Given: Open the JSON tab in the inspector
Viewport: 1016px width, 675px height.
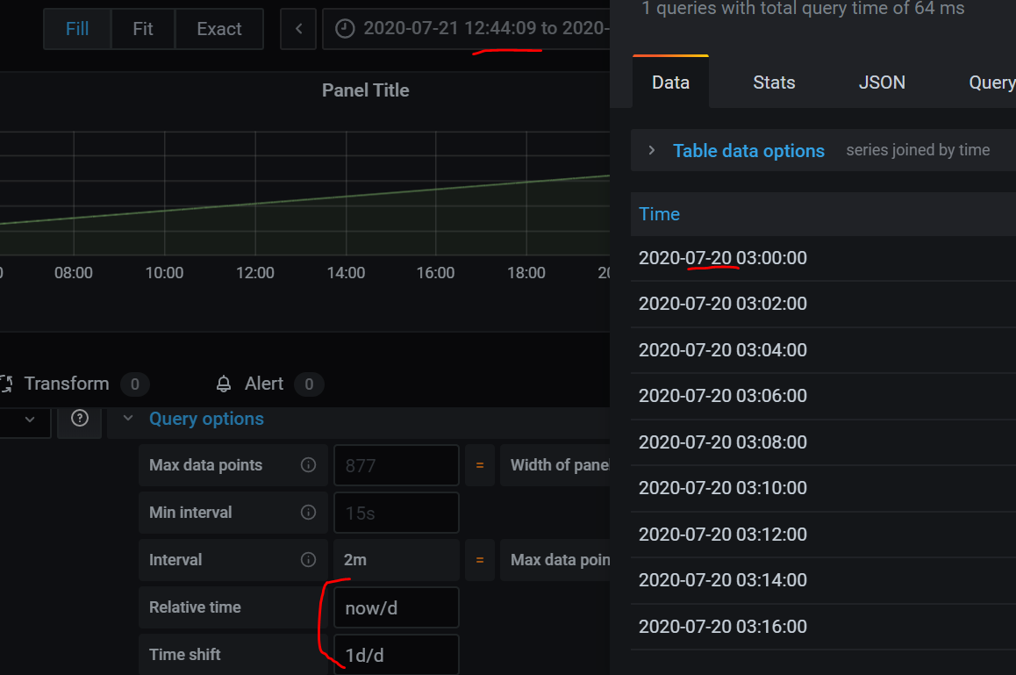Looking at the screenshot, I should click(x=882, y=82).
